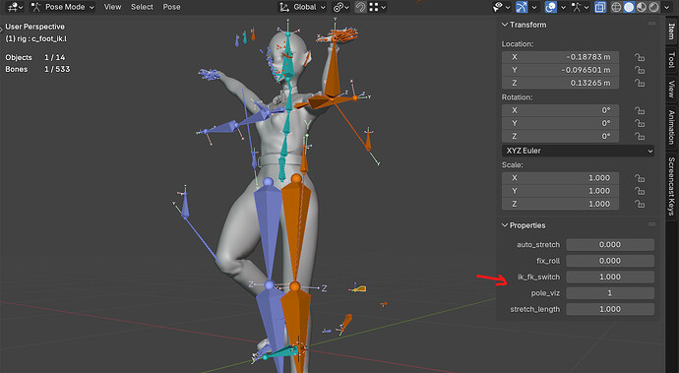Open XYZ Euler rotation mode dropdown
Screen dimensions: 679x373
pyautogui.click(x=578, y=151)
